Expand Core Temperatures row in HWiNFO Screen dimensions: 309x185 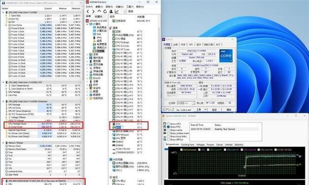tap(6, 86)
